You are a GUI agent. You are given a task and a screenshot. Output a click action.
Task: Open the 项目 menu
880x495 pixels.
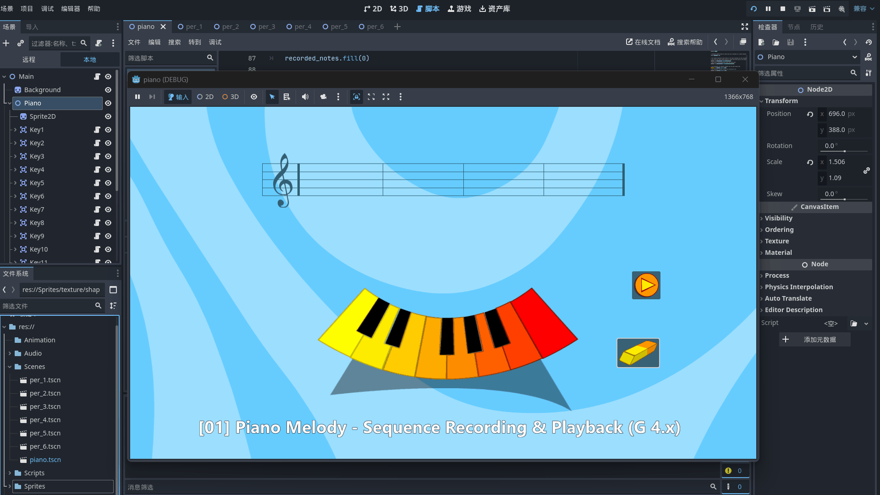pyautogui.click(x=27, y=9)
